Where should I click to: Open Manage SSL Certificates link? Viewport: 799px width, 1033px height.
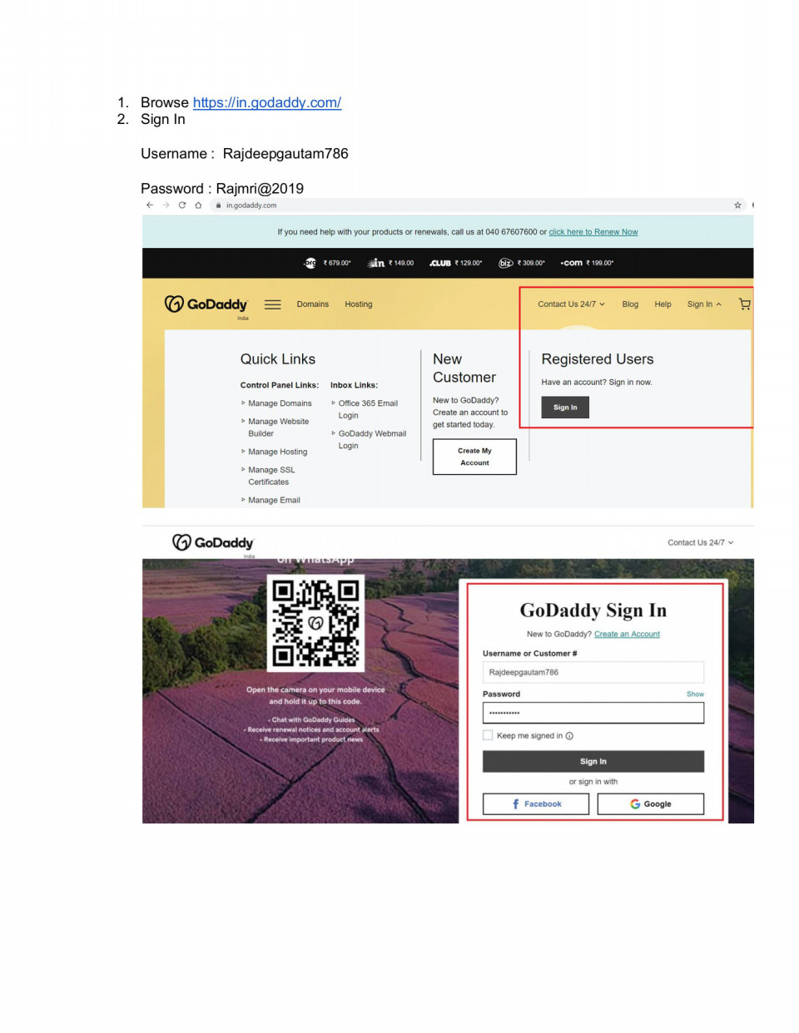click(x=271, y=476)
